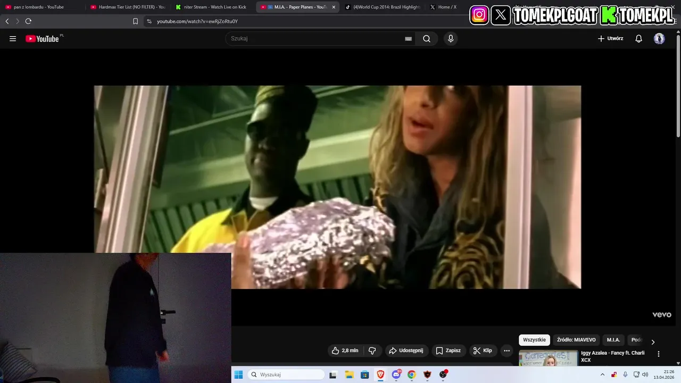
Task: Show hidden system tray icons
Action: tap(603, 374)
